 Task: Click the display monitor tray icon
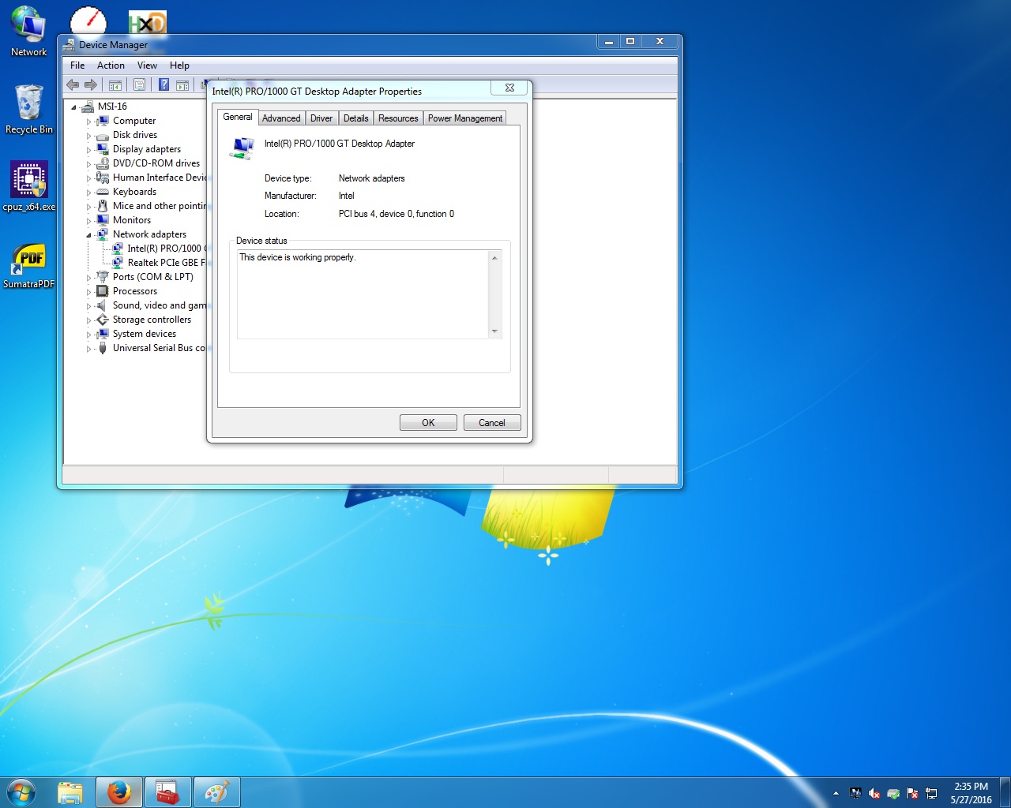[x=855, y=793]
